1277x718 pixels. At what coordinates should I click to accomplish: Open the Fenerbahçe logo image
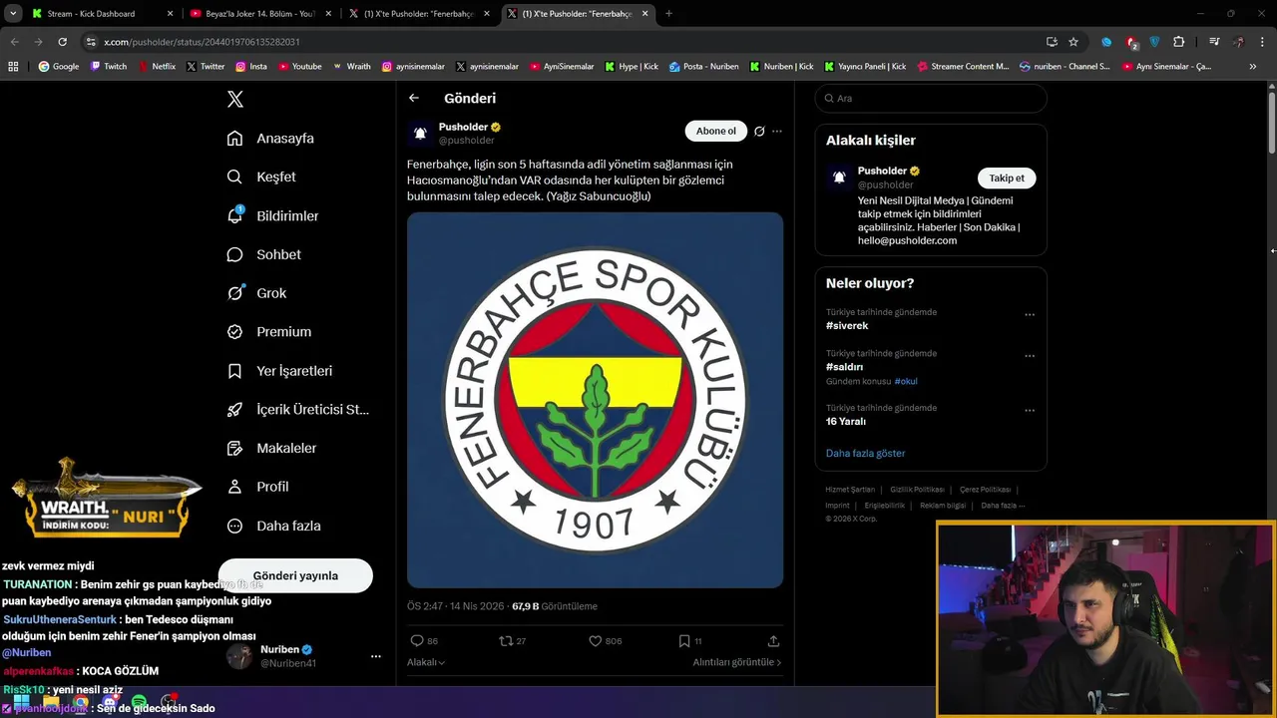595,400
